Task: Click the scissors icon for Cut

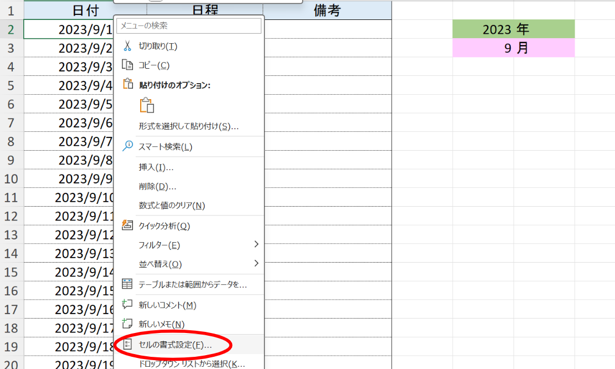Action: click(128, 46)
